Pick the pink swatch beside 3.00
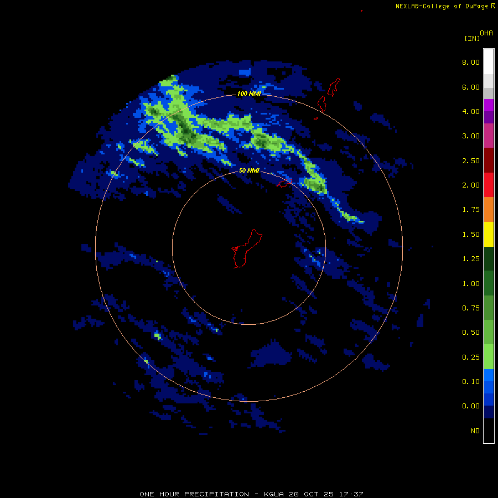 pos(489,136)
